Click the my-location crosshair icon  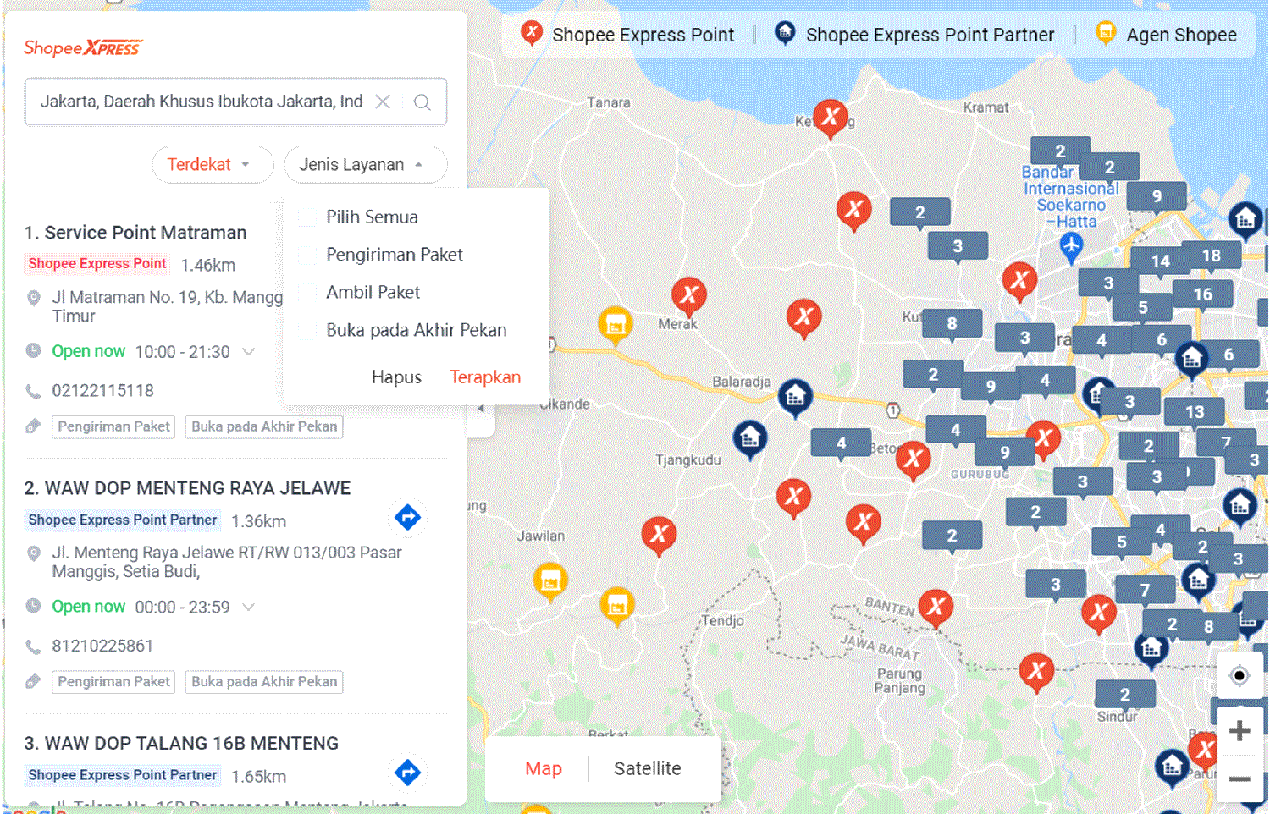click(1239, 675)
